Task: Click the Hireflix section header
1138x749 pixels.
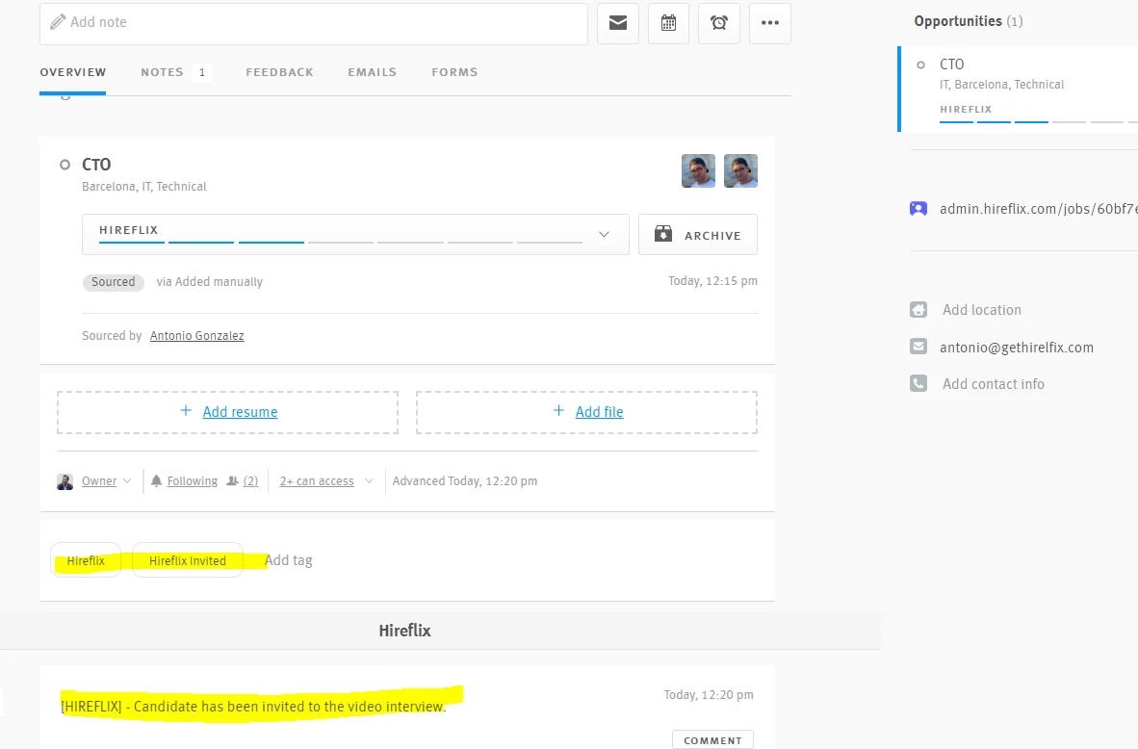Action: [405, 631]
